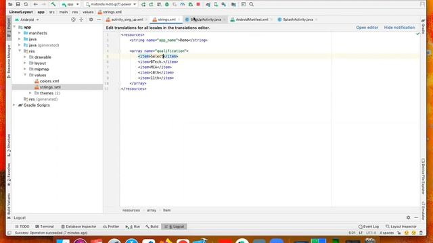Click the Stop red square icon
The image size is (433, 243).
pos(198,5)
